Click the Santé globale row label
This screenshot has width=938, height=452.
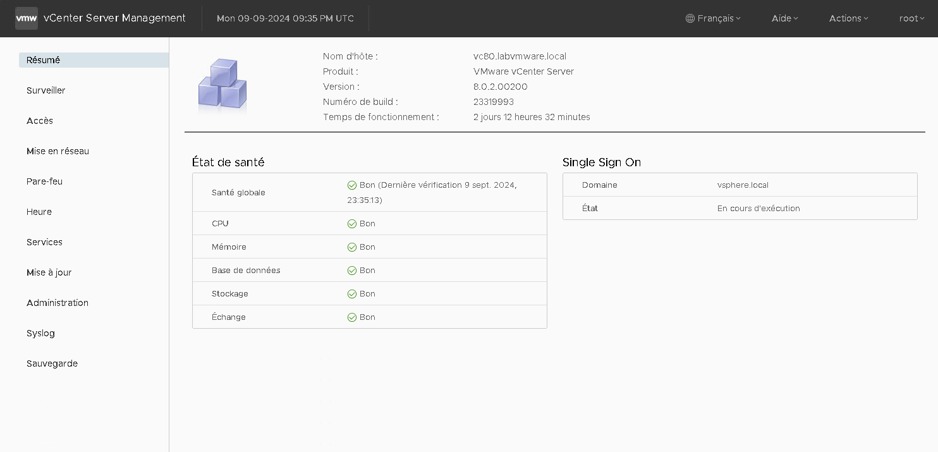tap(238, 193)
